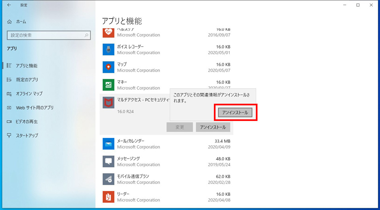Click the アプリと機能 page heading
380x210 pixels.
click(x=122, y=21)
